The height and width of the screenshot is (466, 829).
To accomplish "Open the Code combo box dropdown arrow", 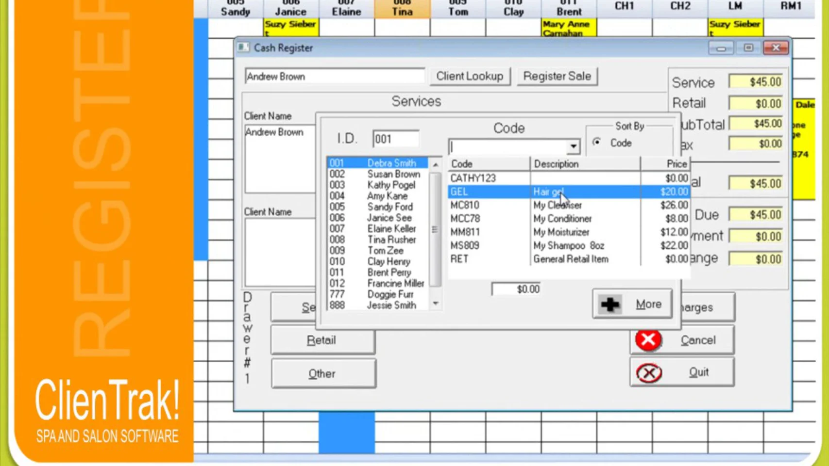I will click(x=573, y=146).
